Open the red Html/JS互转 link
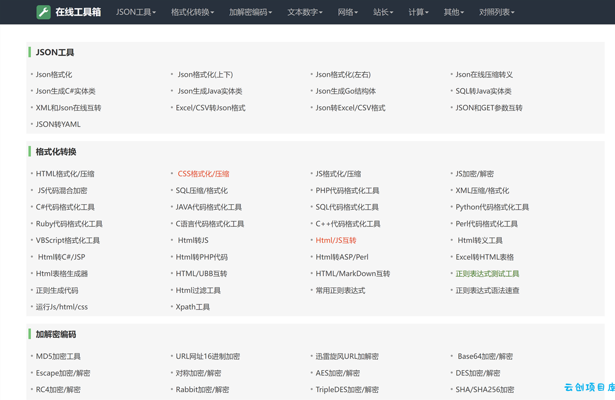615x400 pixels. pos(336,240)
